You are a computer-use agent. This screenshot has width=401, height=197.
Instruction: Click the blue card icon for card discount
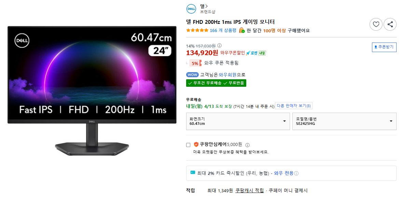pyautogui.click(x=193, y=173)
